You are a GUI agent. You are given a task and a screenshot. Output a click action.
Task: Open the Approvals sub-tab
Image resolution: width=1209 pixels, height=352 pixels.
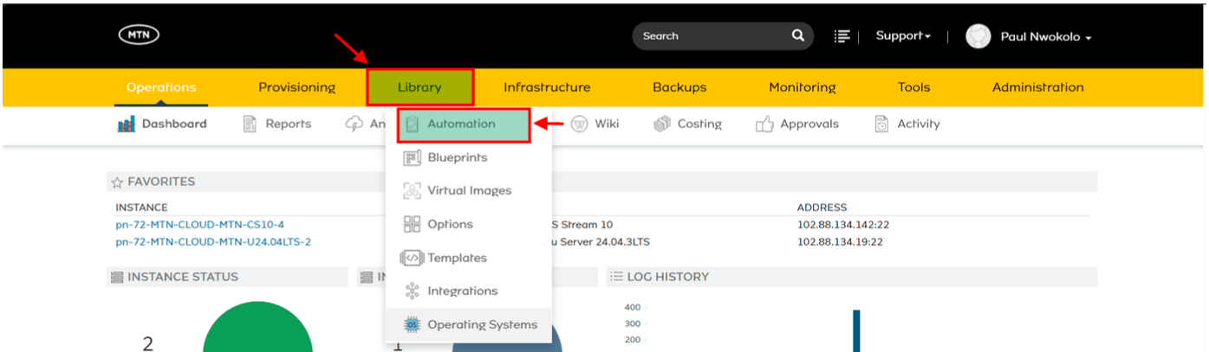pyautogui.click(x=797, y=124)
